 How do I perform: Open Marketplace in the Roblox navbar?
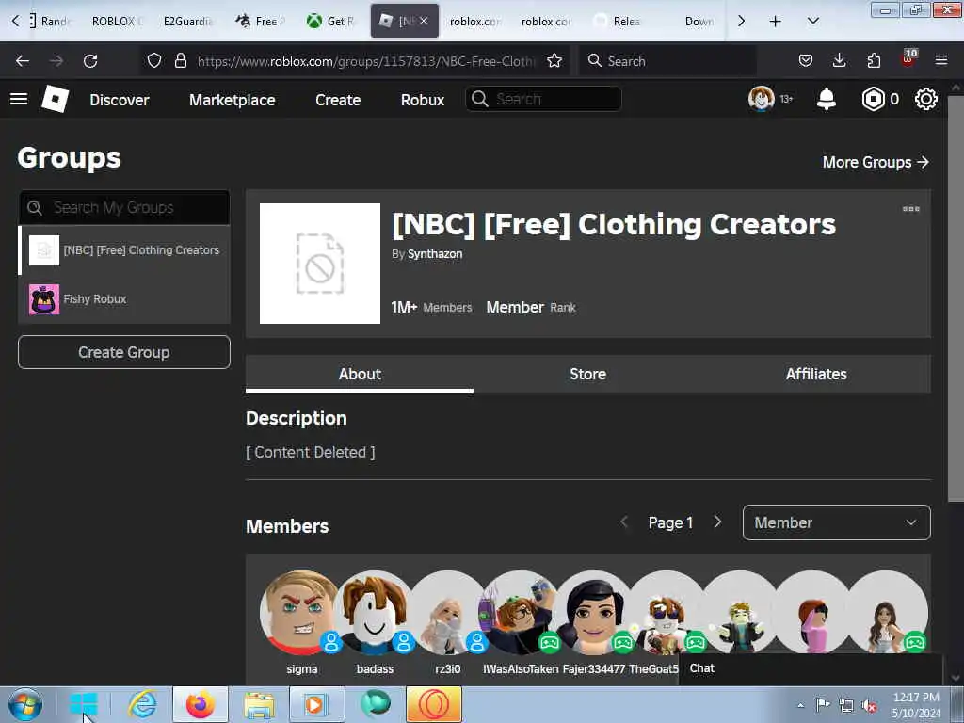tap(233, 100)
